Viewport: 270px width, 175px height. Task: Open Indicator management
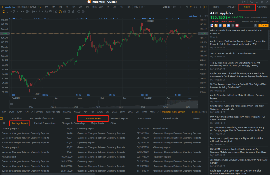[173, 112]
